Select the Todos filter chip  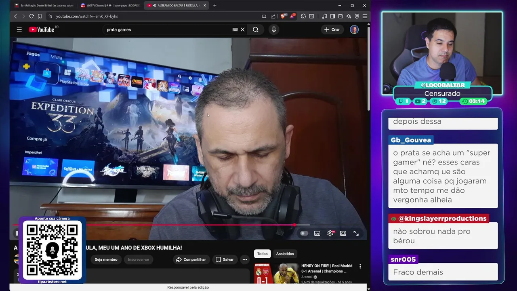263,254
